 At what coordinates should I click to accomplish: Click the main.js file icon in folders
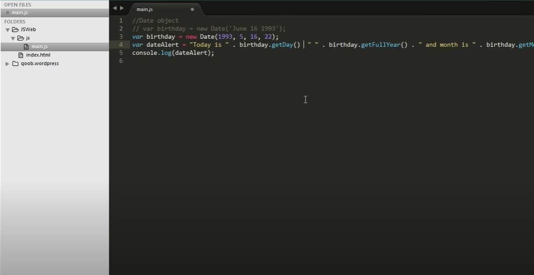tap(26, 47)
